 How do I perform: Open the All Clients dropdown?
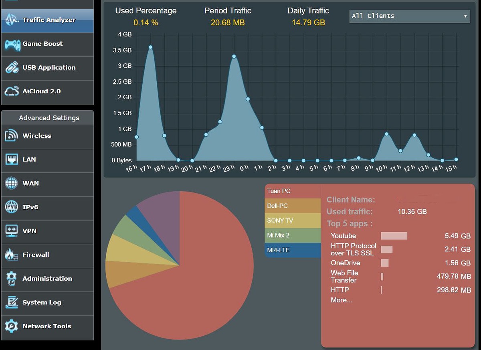click(409, 16)
